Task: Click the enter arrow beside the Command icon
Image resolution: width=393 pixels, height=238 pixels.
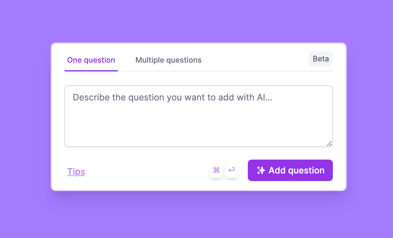Action: point(231,170)
